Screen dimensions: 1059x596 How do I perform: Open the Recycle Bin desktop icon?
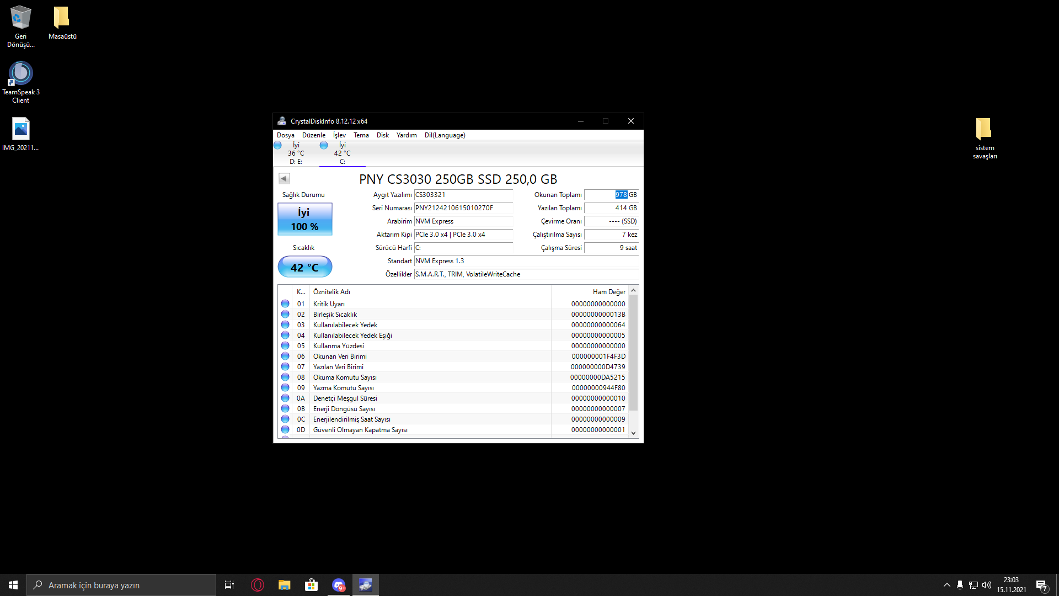pos(21,26)
